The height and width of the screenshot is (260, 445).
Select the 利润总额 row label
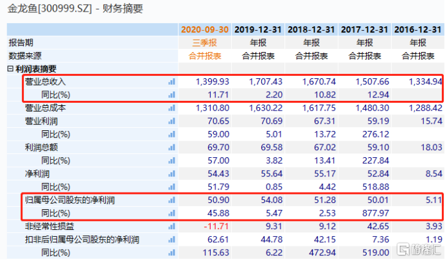[42, 147]
